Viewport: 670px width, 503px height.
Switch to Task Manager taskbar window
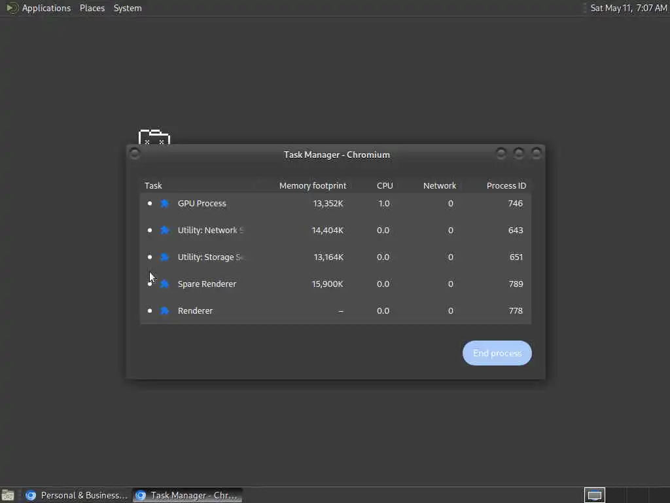click(187, 495)
